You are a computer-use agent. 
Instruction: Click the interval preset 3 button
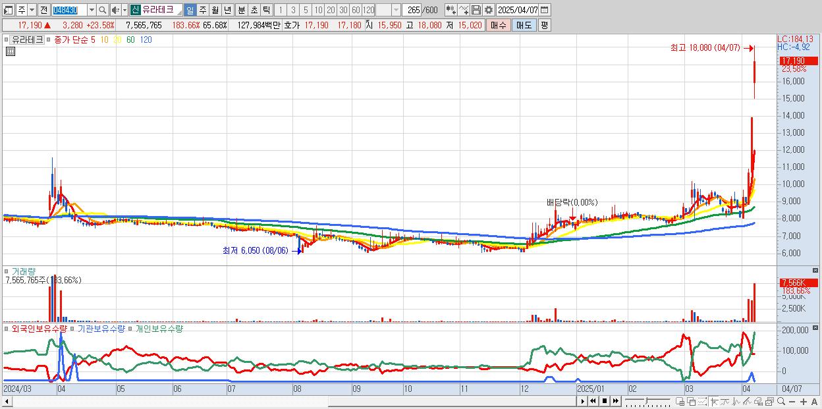(292, 10)
